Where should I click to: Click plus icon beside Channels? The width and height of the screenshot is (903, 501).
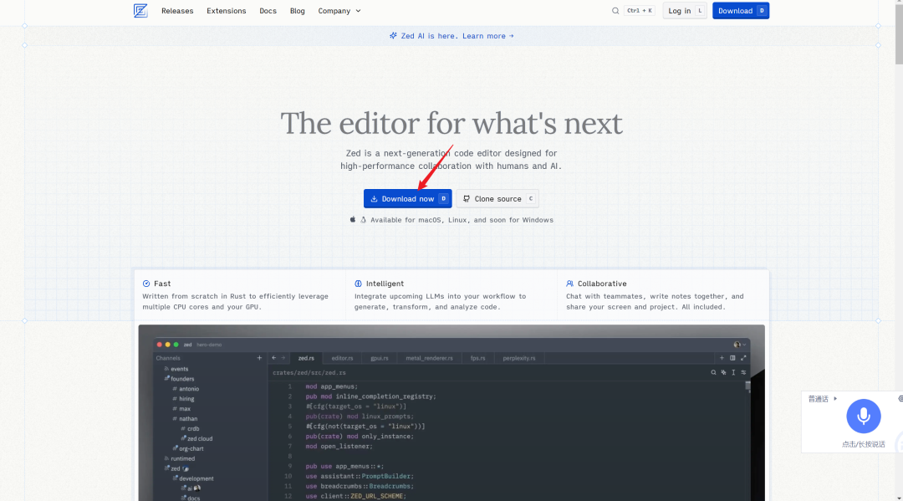click(x=259, y=358)
